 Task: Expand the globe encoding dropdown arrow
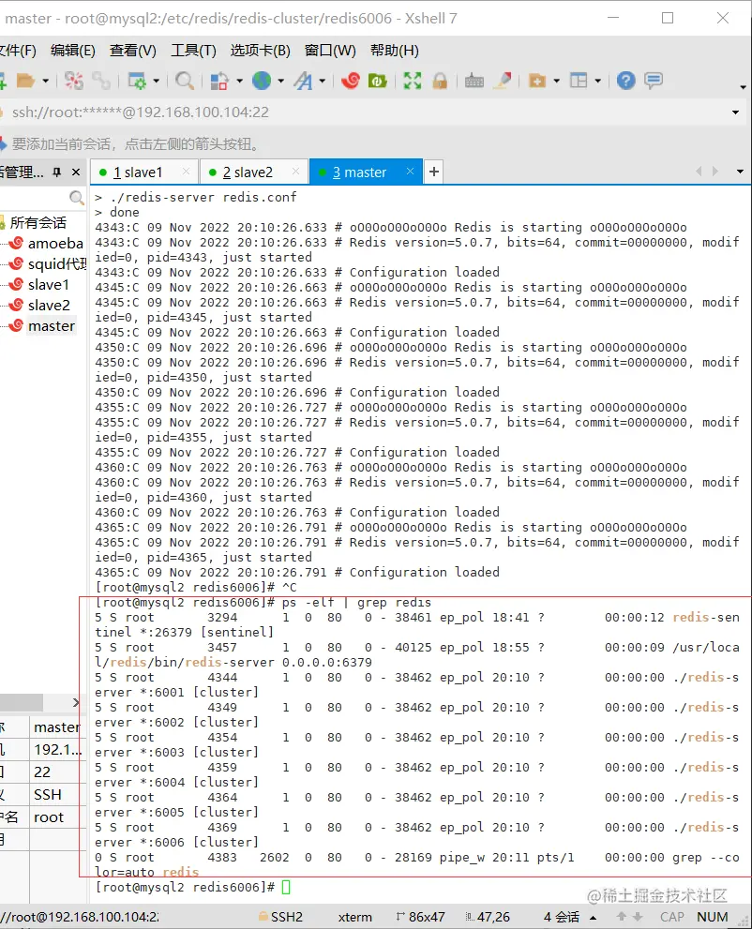[281, 81]
